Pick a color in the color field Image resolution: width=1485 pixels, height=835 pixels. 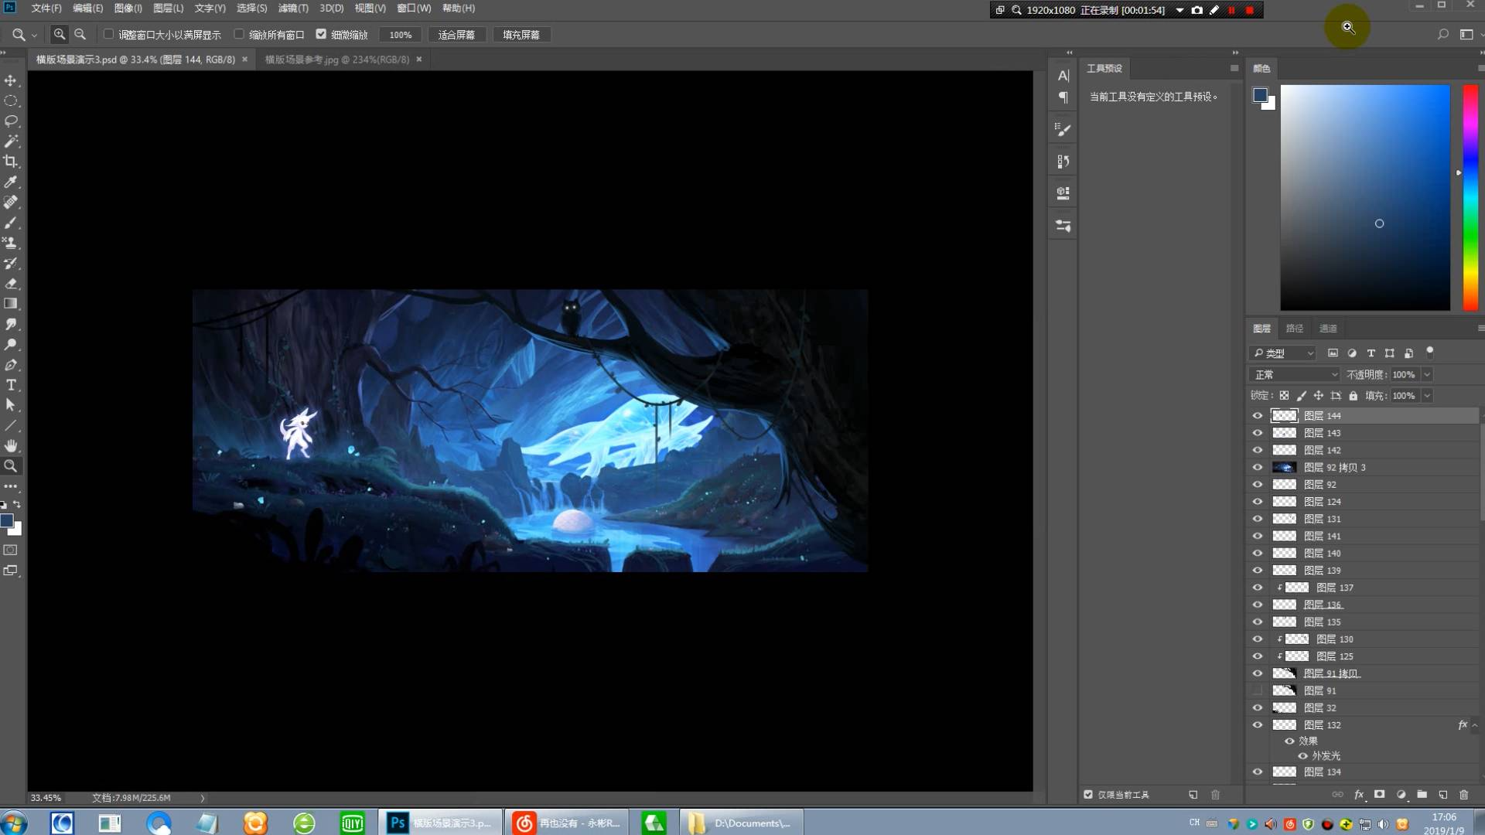tap(1365, 198)
